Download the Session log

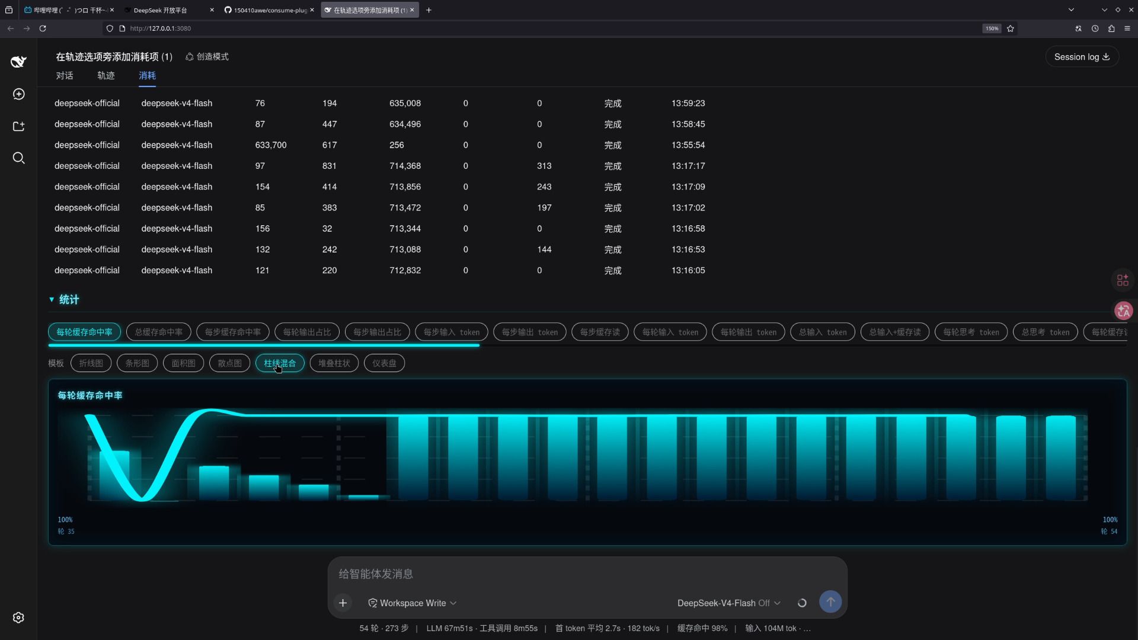coord(1082,57)
